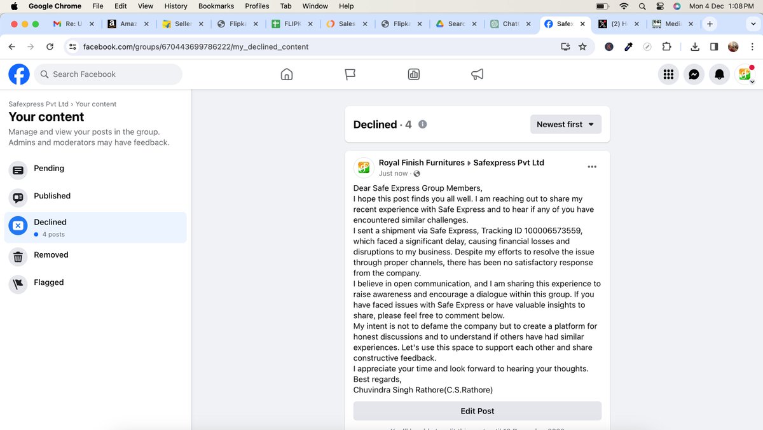Switch to the FLIPK spreadsheet tab
The width and height of the screenshot is (763, 430).
(x=292, y=24)
